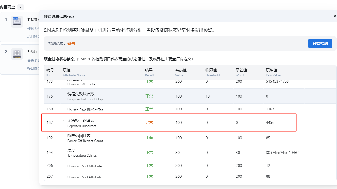Viewport: 337px width, 189px height.
Task: Click the 原始值 Raw Value column header
Action: coord(273,73)
